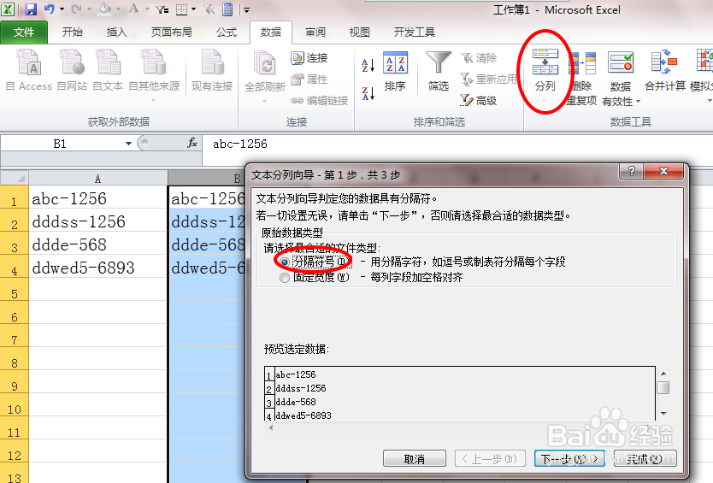Click the Redo arrow icon

(x=76, y=9)
